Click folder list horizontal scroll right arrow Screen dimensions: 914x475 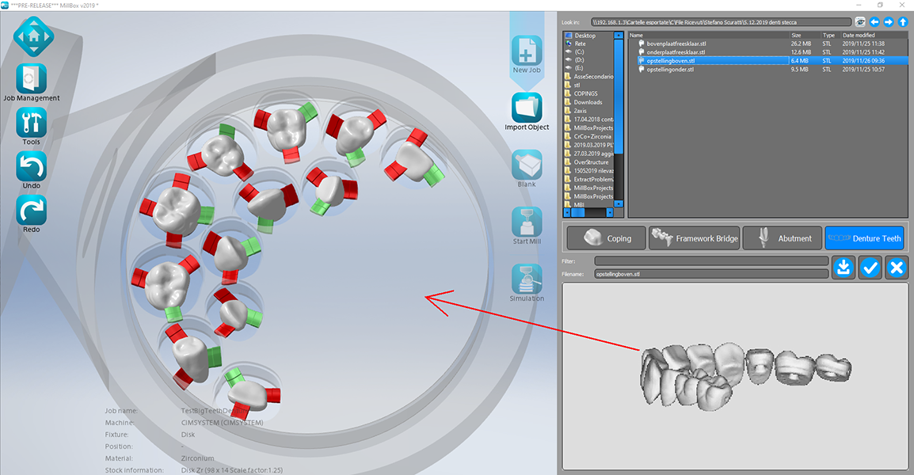[610, 213]
